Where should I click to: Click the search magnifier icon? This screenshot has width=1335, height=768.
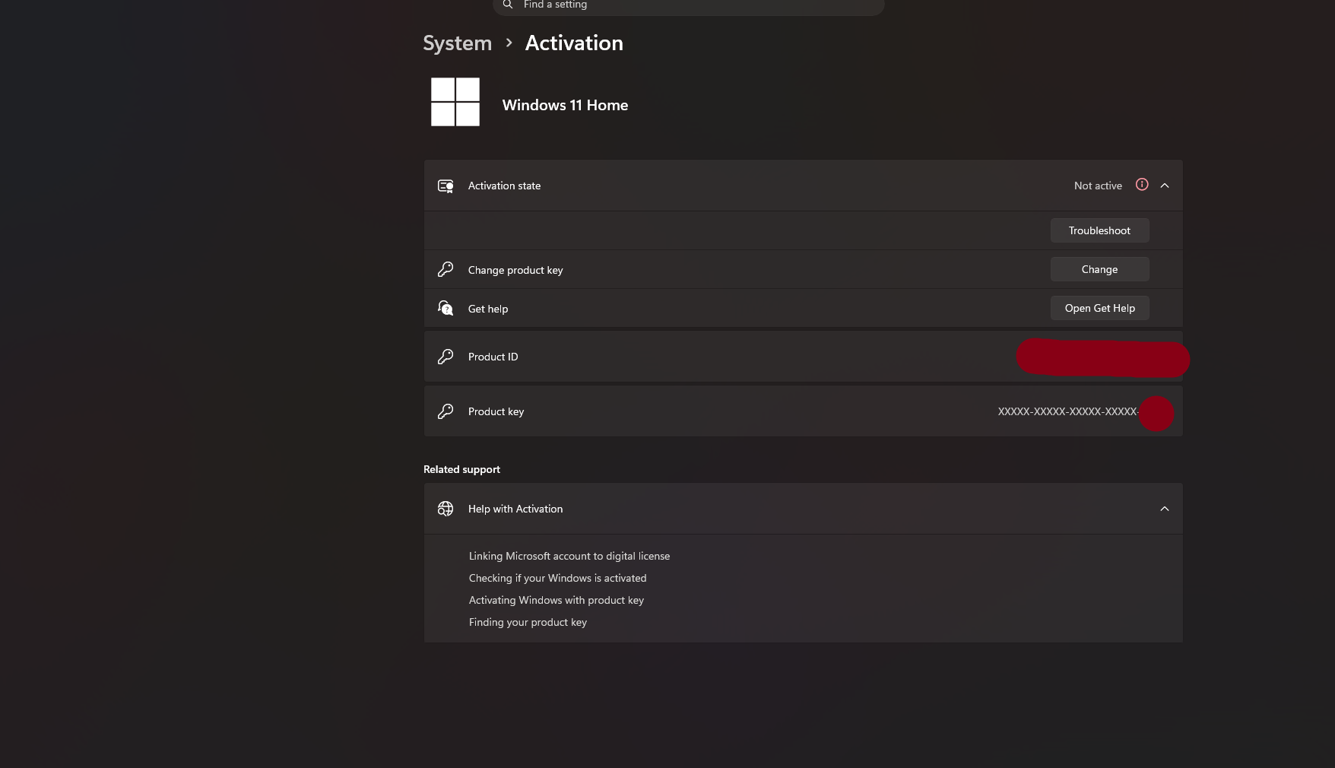tap(508, 5)
